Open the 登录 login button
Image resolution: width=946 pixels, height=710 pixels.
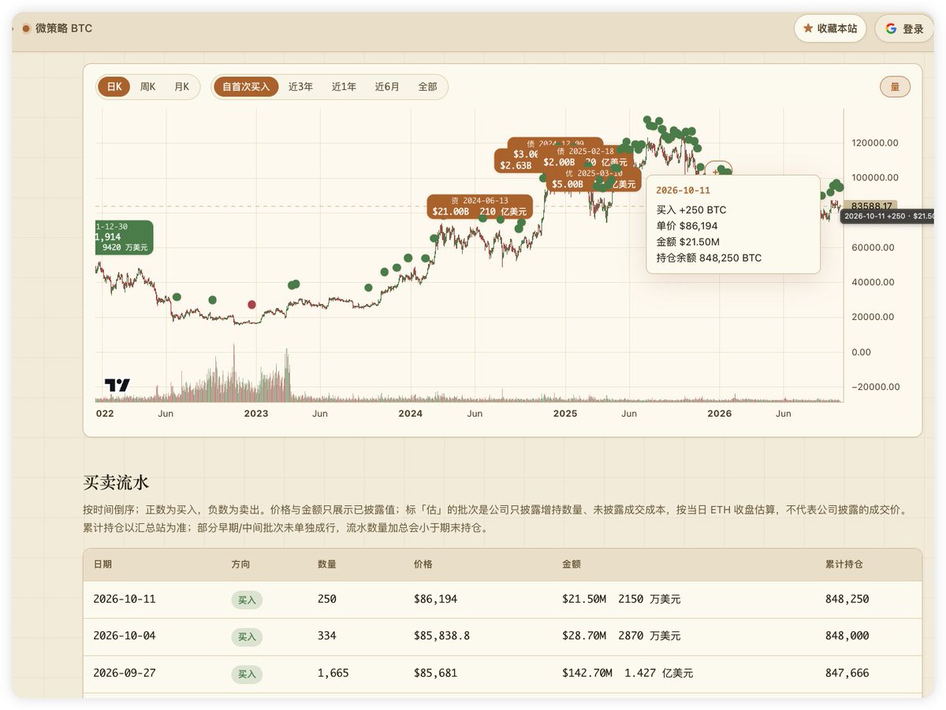(904, 28)
